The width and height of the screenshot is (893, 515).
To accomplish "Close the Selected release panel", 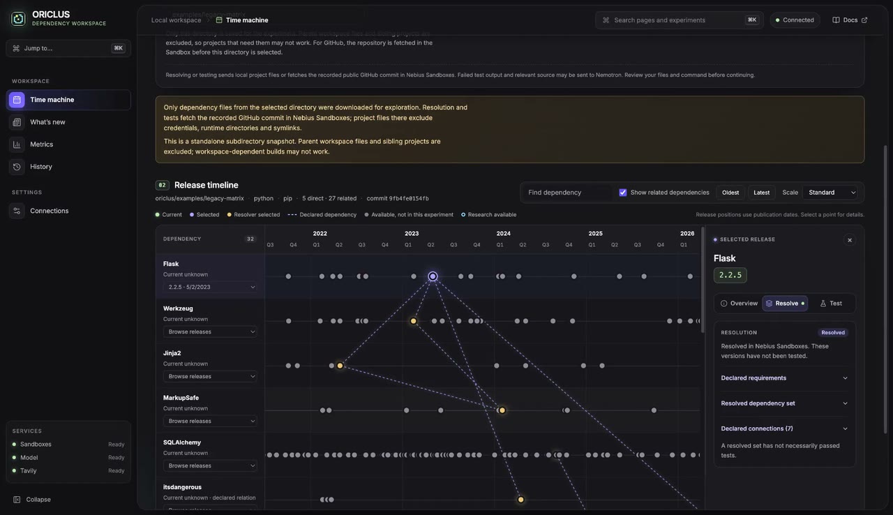I will coord(849,240).
